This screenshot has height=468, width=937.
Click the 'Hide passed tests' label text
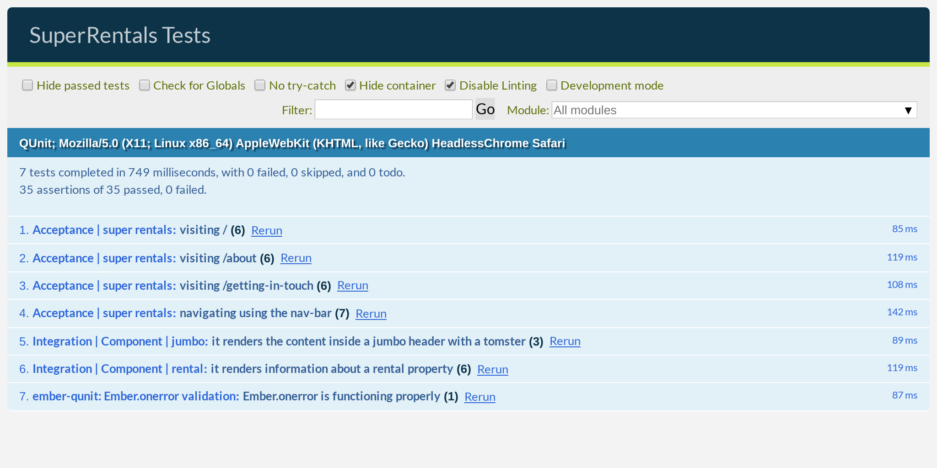(83, 85)
